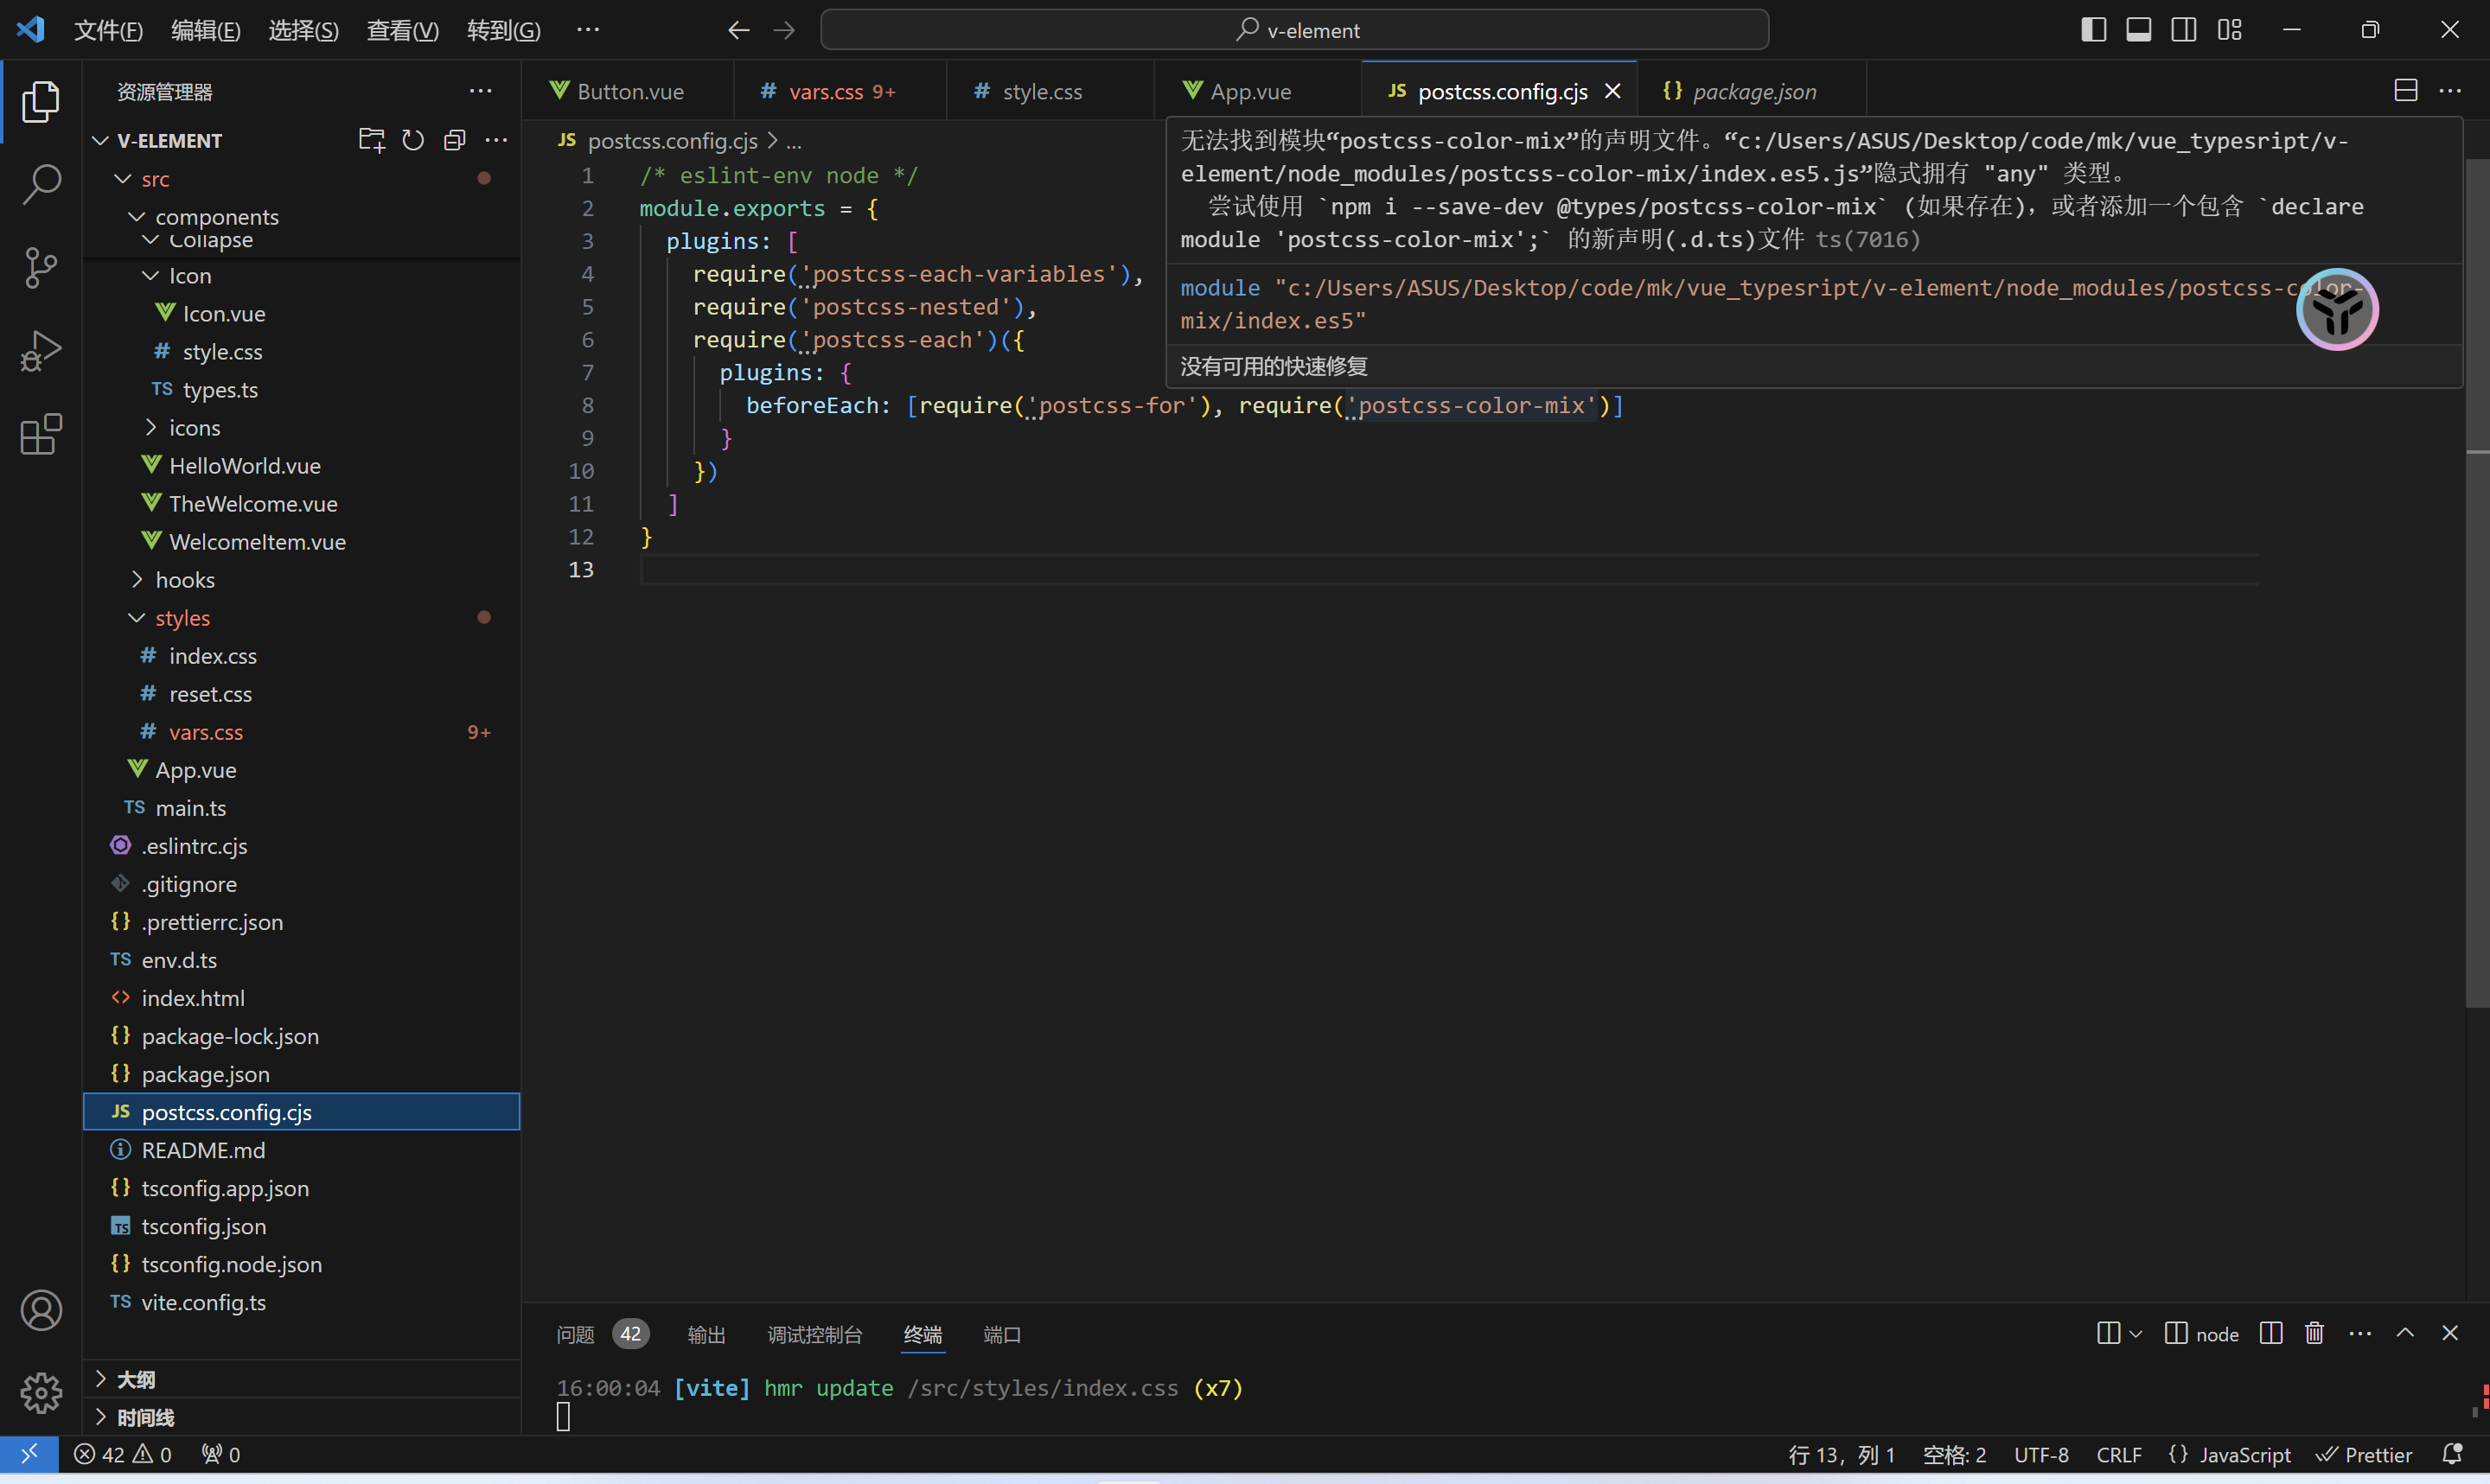Click the v-element command search box
Image resolution: width=2490 pixels, height=1484 pixels.
click(1294, 30)
